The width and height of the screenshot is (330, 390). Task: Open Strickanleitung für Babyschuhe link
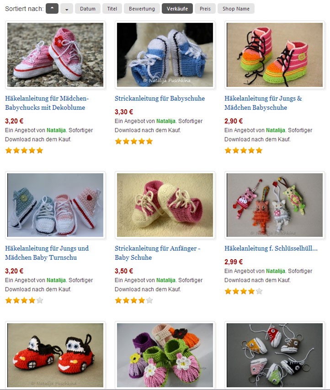pos(160,98)
